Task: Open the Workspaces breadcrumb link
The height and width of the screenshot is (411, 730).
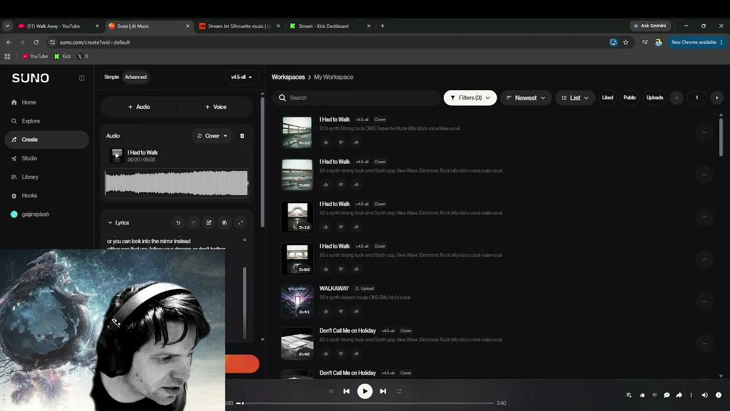Action: 288,77
